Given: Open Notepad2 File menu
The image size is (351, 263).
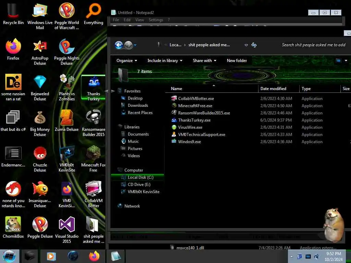Looking at the screenshot, I should 116,20.
